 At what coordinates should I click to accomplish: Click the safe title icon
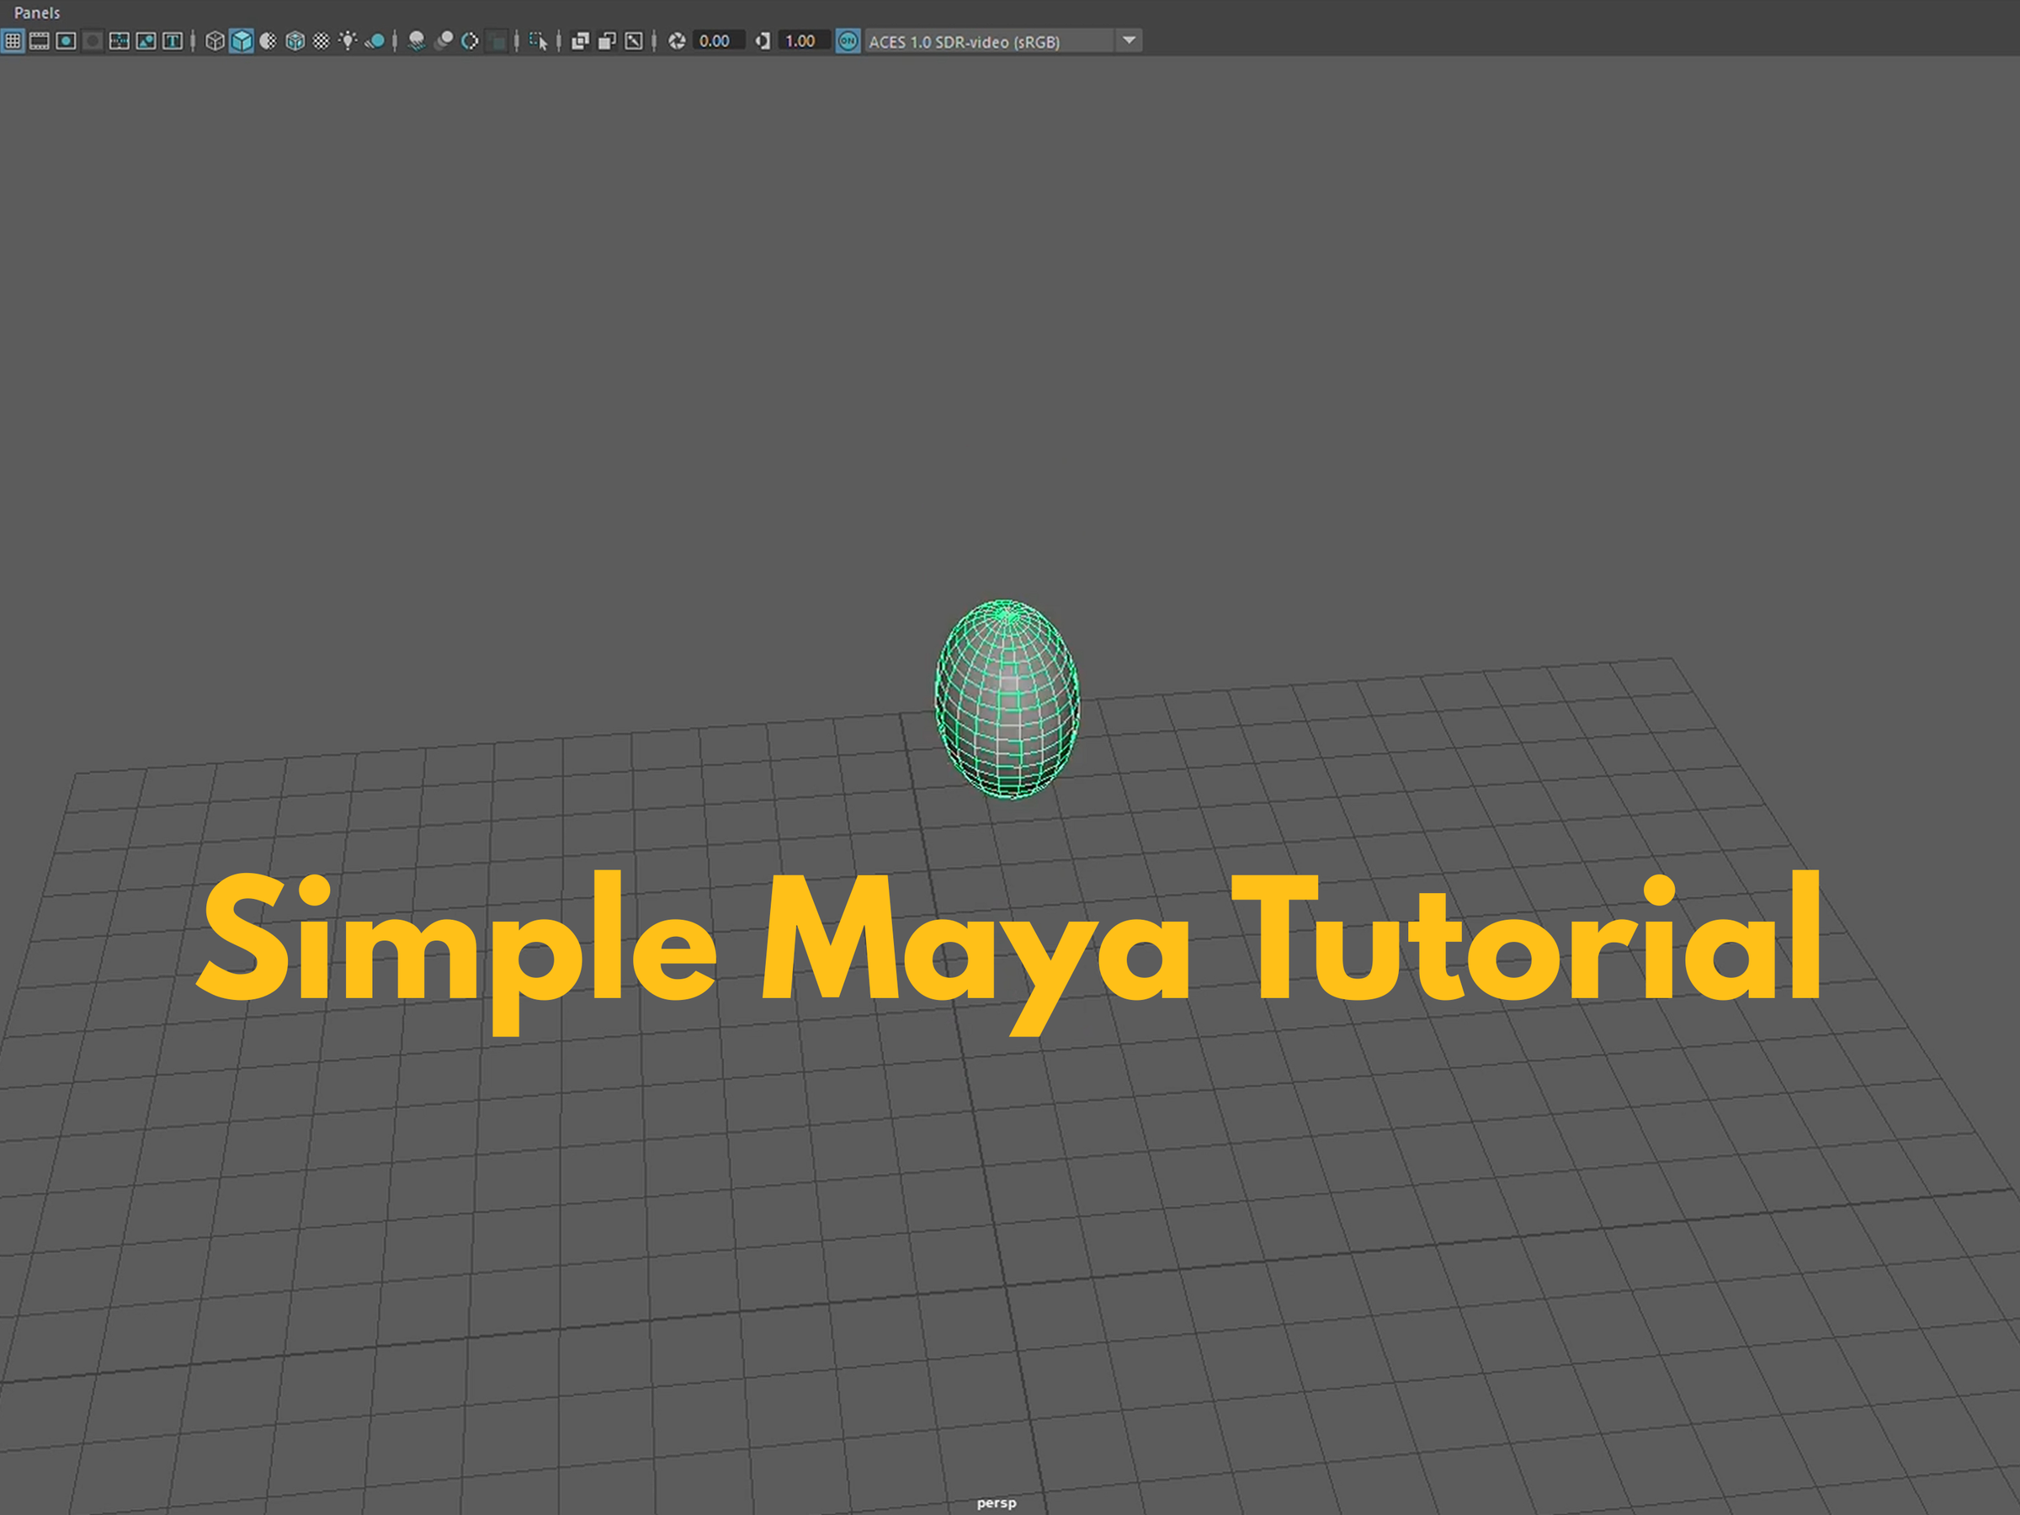point(172,41)
